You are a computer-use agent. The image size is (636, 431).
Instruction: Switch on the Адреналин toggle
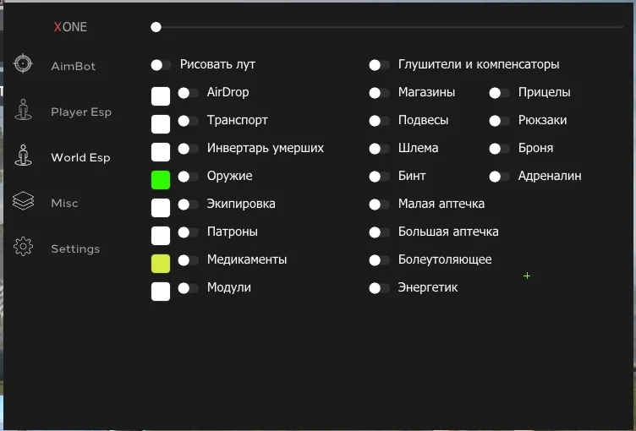[499, 177]
